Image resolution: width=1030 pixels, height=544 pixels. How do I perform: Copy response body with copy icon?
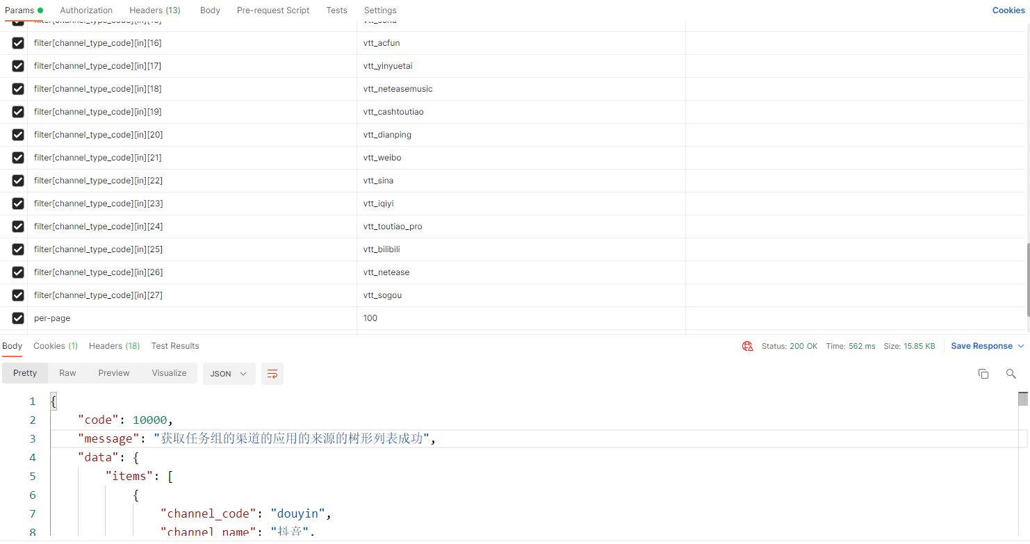point(983,374)
